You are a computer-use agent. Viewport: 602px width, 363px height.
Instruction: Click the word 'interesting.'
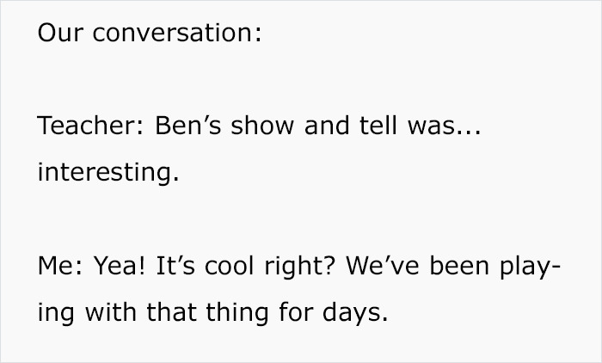[x=108, y=172]
